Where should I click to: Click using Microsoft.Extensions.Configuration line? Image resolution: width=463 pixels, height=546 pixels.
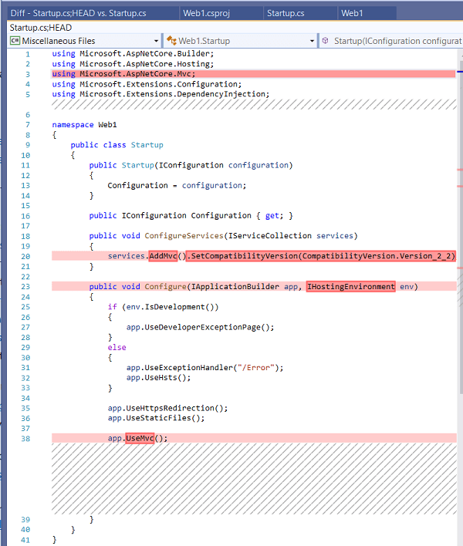[147, 84]
